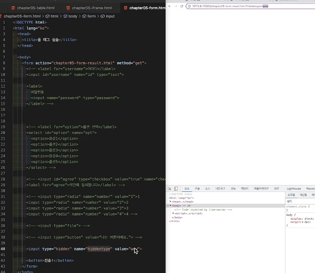Open the 계산됨 tab in the DevTools sidebar
Image resolution: width=315 pixels, height=273 pixels.
(303, 195)
